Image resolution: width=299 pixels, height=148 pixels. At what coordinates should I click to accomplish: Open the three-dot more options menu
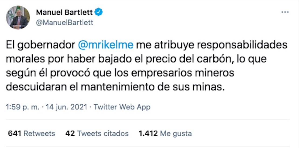285,13
